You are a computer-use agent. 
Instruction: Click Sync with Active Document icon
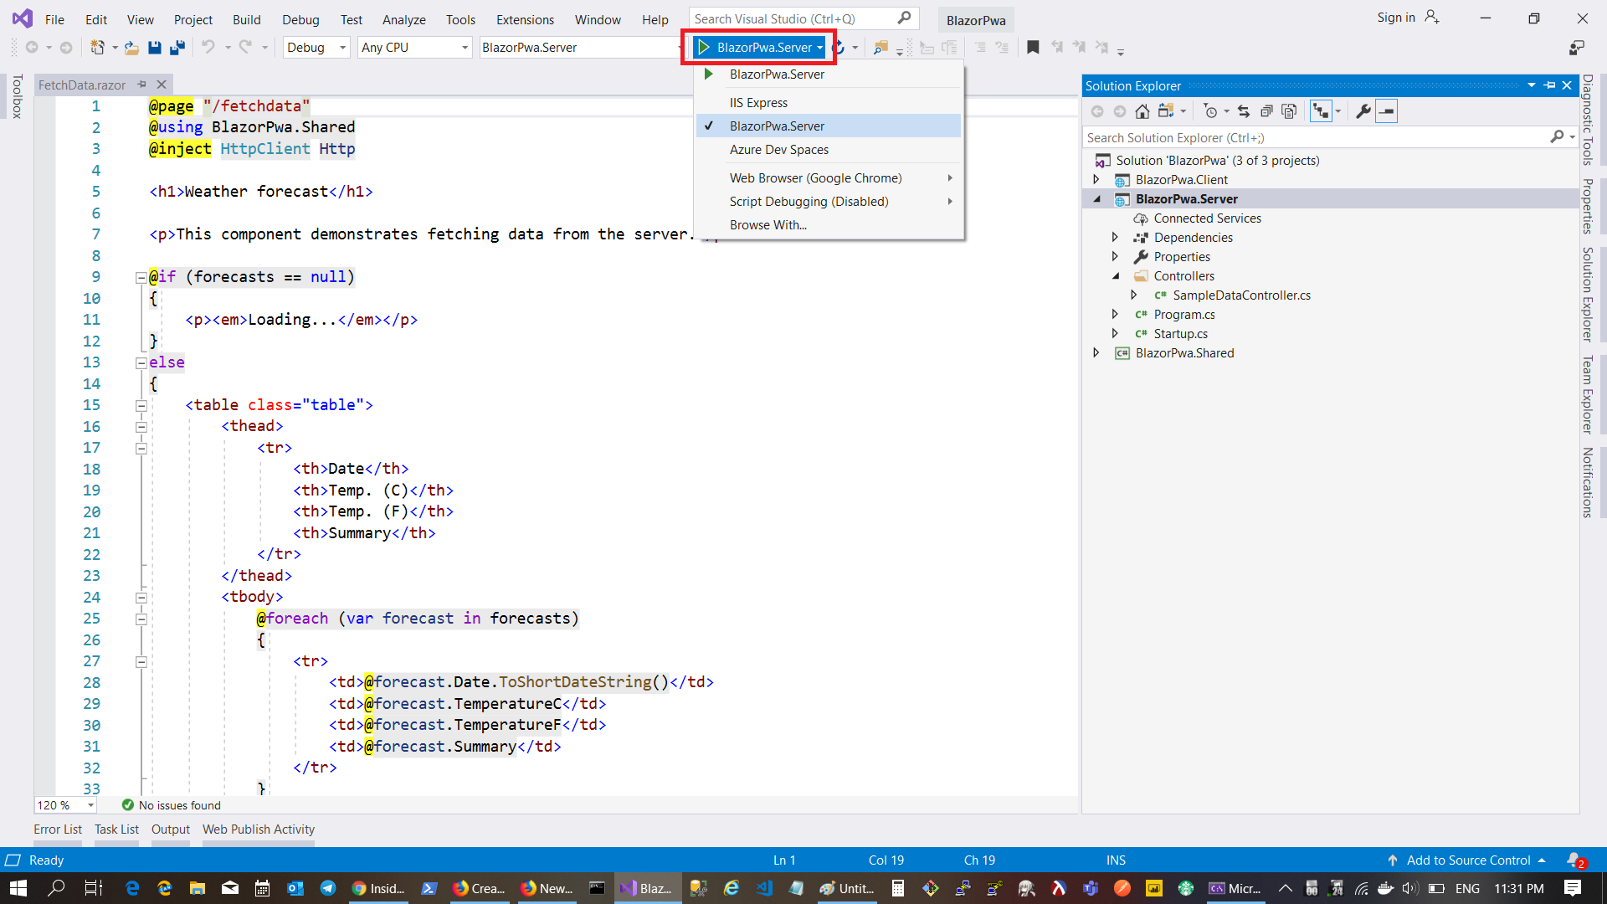pyautogui.click(x=1244, y=111)
